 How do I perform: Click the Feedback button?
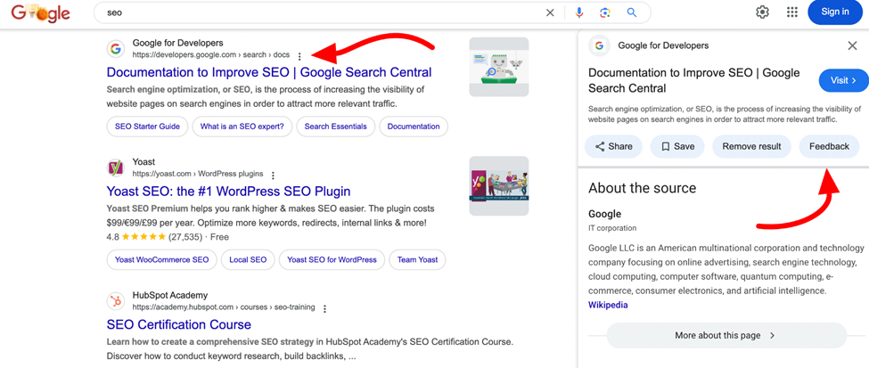pyautogui.click(x=829, y=146)
